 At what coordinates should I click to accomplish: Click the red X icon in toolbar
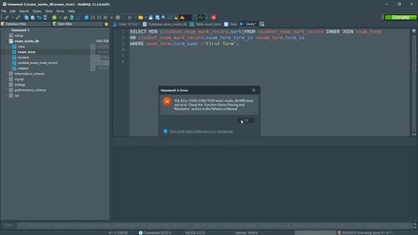[214, 18]
